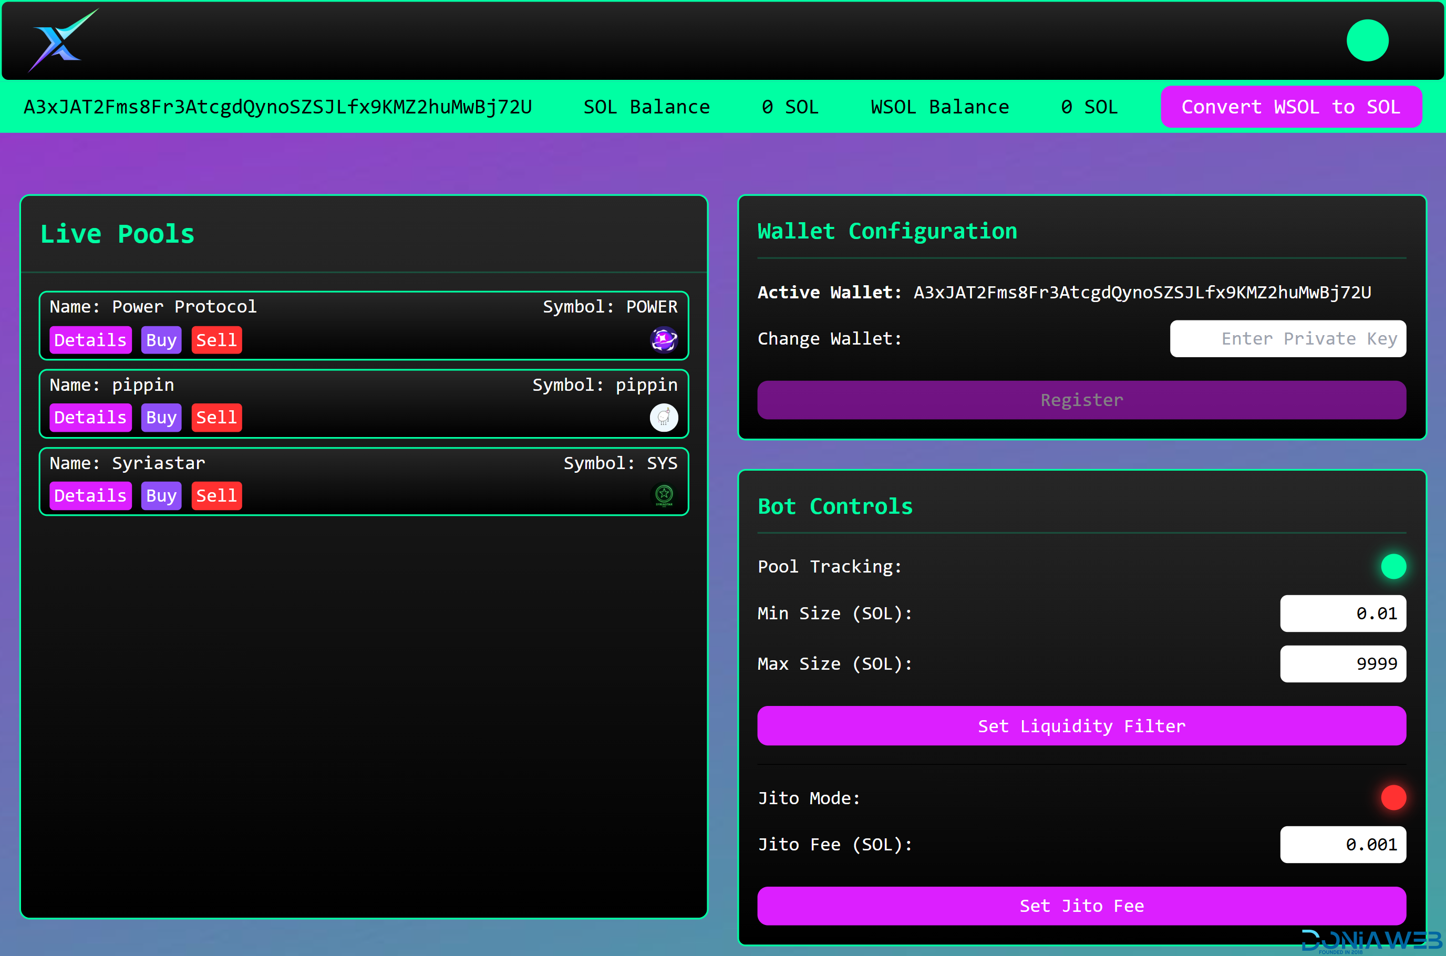This screenshot has height=956, width=1446.
Task: Open Details for Syriastar pool
Action: click(x=90, y=496)
